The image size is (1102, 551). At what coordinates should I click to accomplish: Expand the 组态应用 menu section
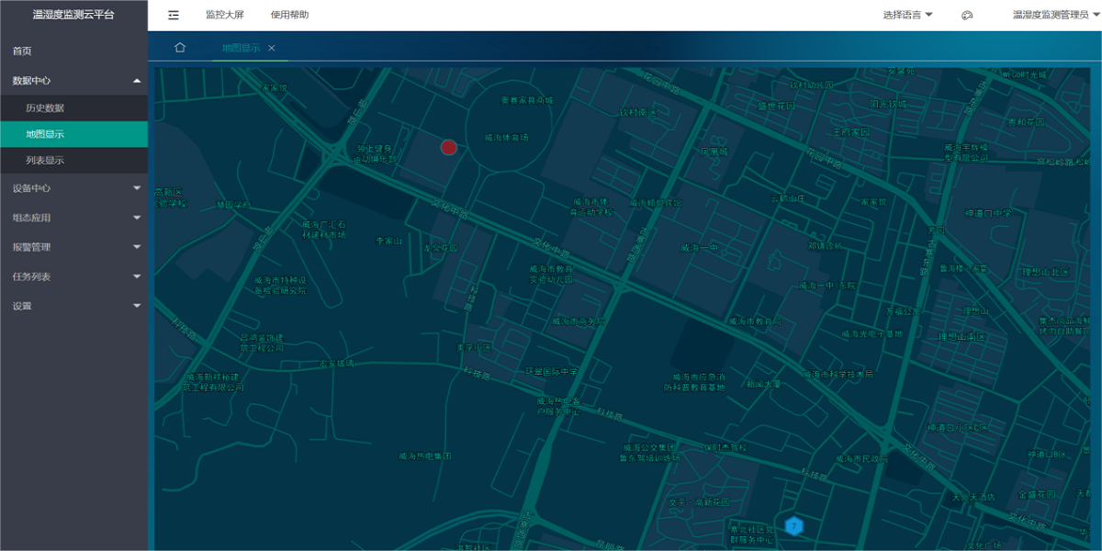coord(73,218)
